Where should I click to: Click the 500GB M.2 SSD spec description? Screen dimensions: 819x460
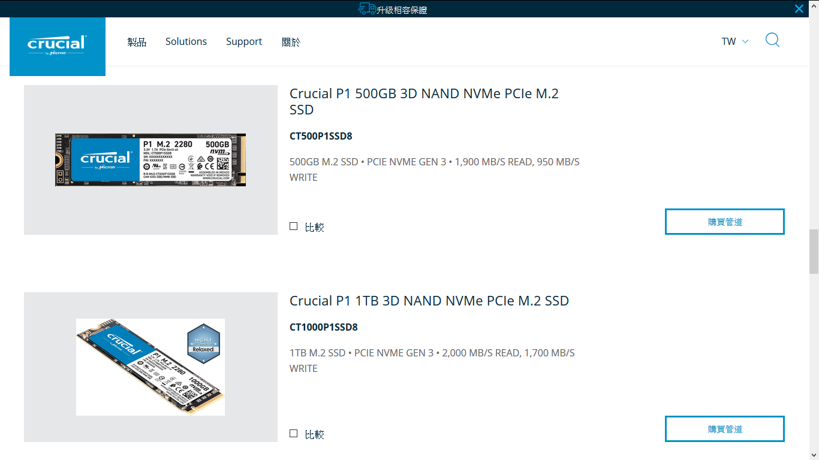pyautogui.click(x=435, y=170)
